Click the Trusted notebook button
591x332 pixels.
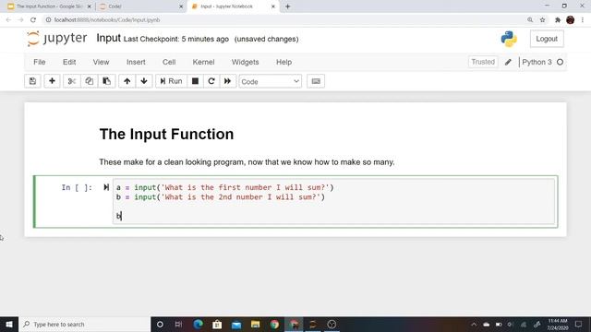[483, 62]
